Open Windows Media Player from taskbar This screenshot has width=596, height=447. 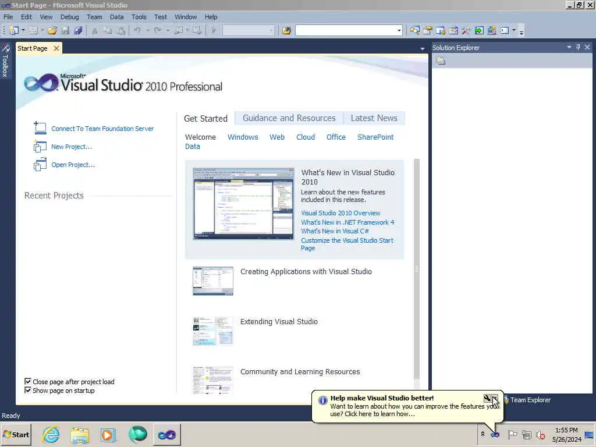108,434
